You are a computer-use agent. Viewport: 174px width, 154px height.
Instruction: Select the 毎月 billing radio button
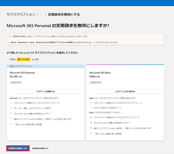point(33,60)
